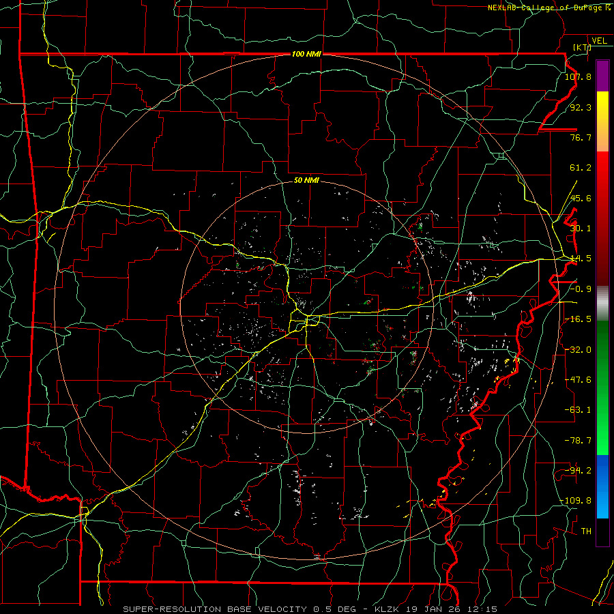
Task: Click the 61.2 legend value
Action: tap(581, 168)
